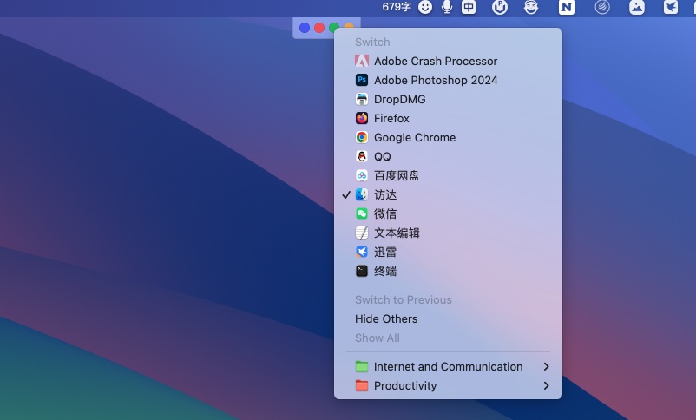Switch to Adobe Crash Processor
The image size is (696, 420).
coord(448,61)
